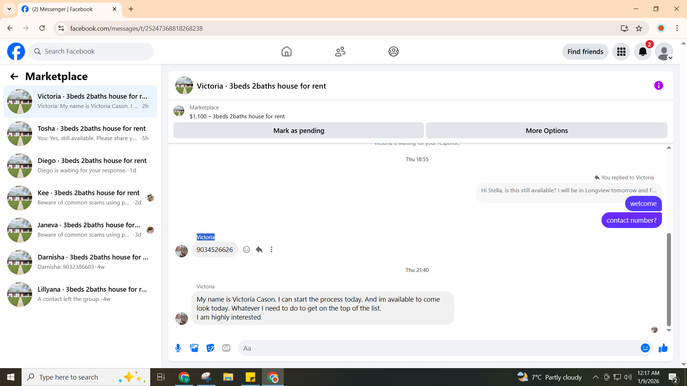Click the install app icon in address bar
The image size is (687, 386).
click(x=624, y=28)
